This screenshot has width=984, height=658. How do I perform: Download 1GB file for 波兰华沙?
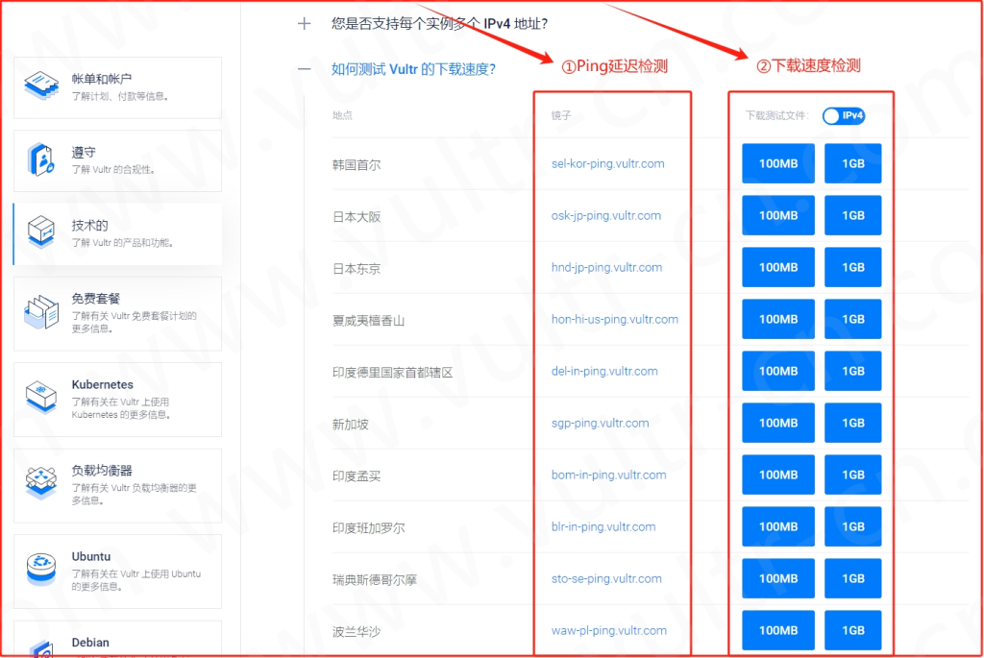coord(853,630)
